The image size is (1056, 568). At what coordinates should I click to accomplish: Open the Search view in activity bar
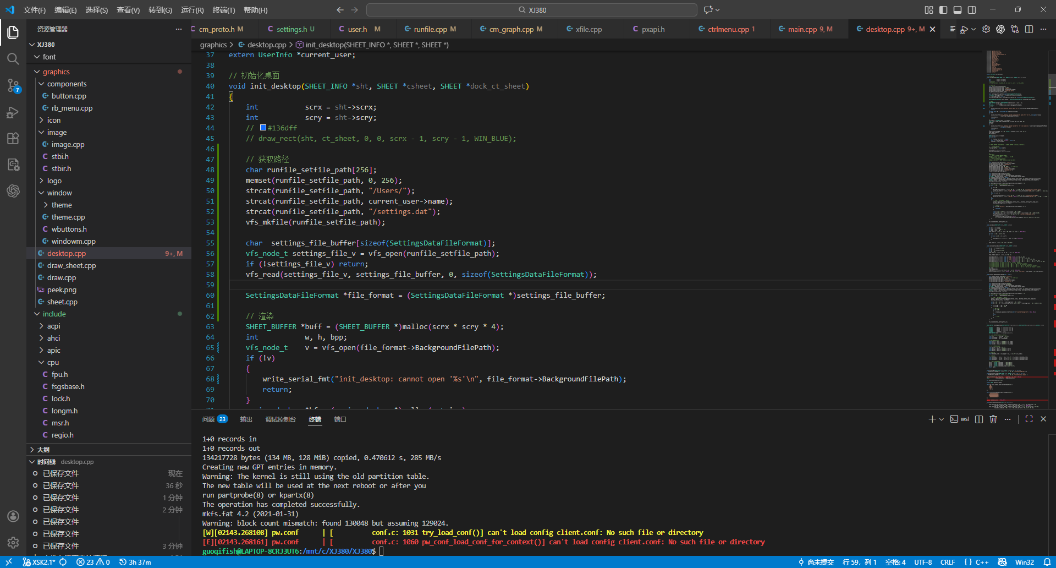pyautogui.click(x=13, y=59)
